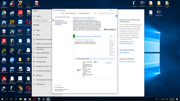This screenshot has height=101, width=180.
Task: Open the Freemake Video Converter desktop icon
Action: point(20,4)
